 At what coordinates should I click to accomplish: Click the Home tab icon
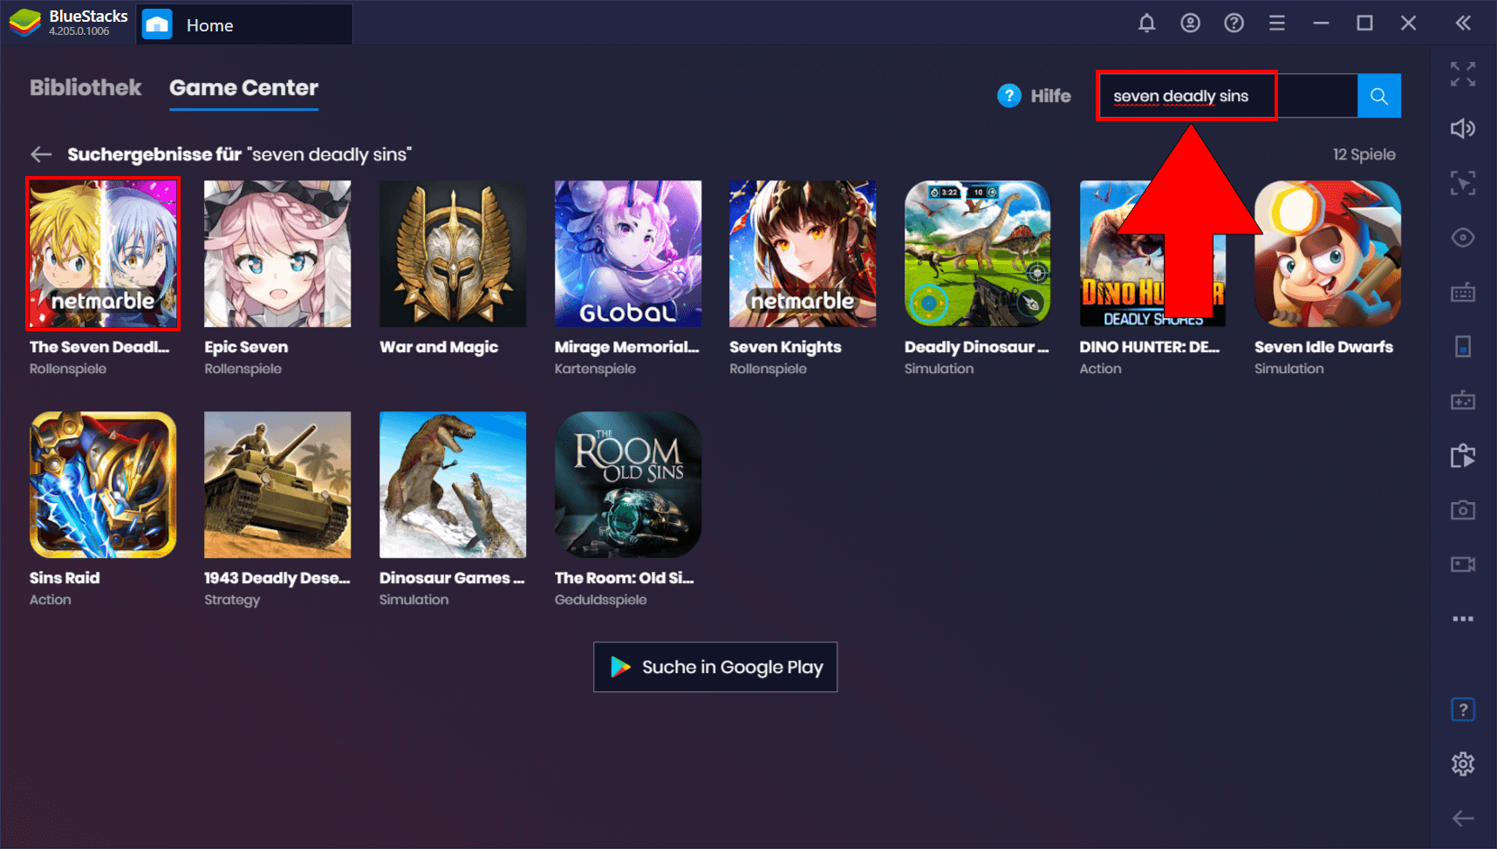pyautogui.click(x=157, y=24)
